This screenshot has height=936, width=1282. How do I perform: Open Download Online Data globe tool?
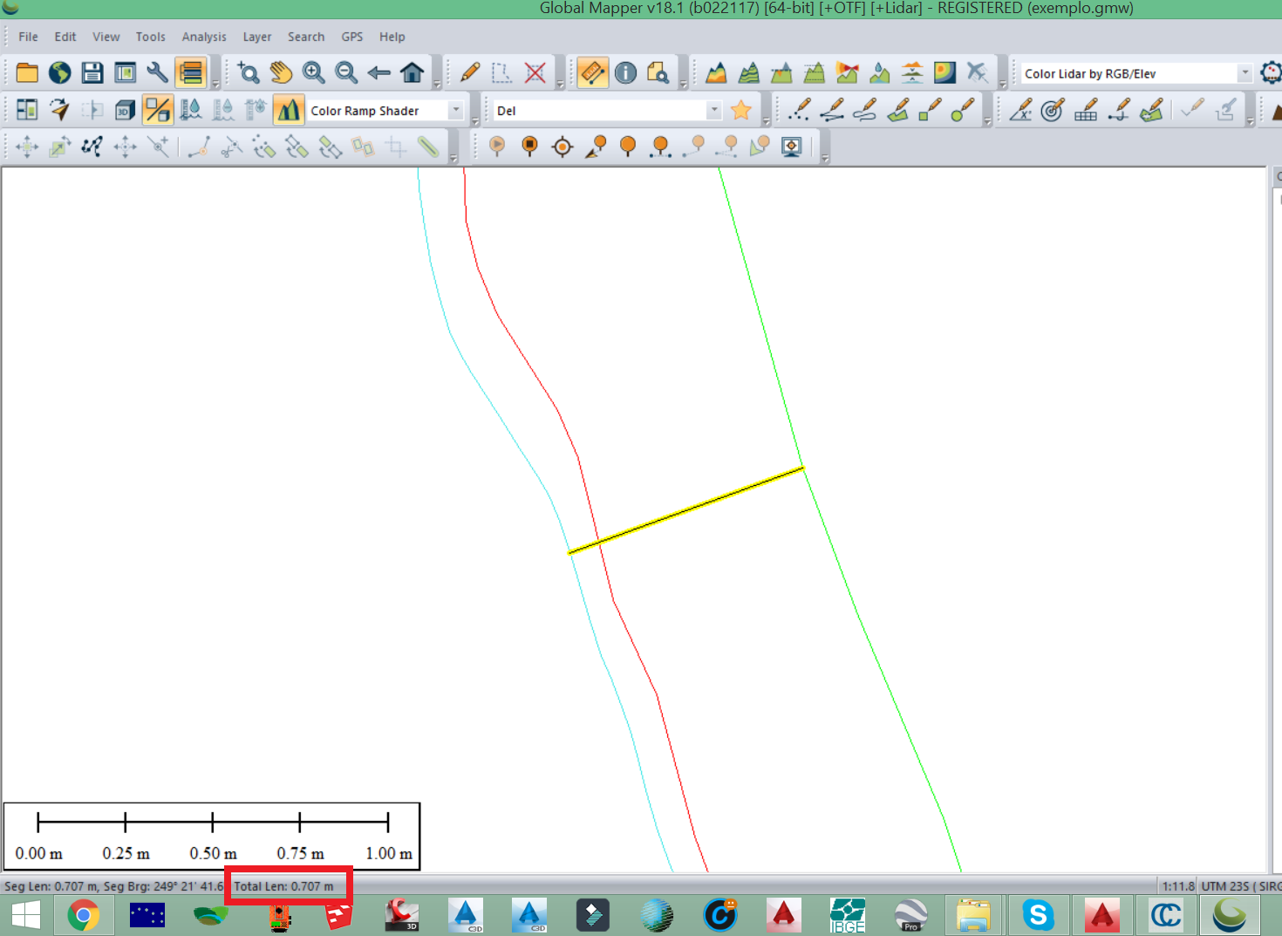(59, 72)
